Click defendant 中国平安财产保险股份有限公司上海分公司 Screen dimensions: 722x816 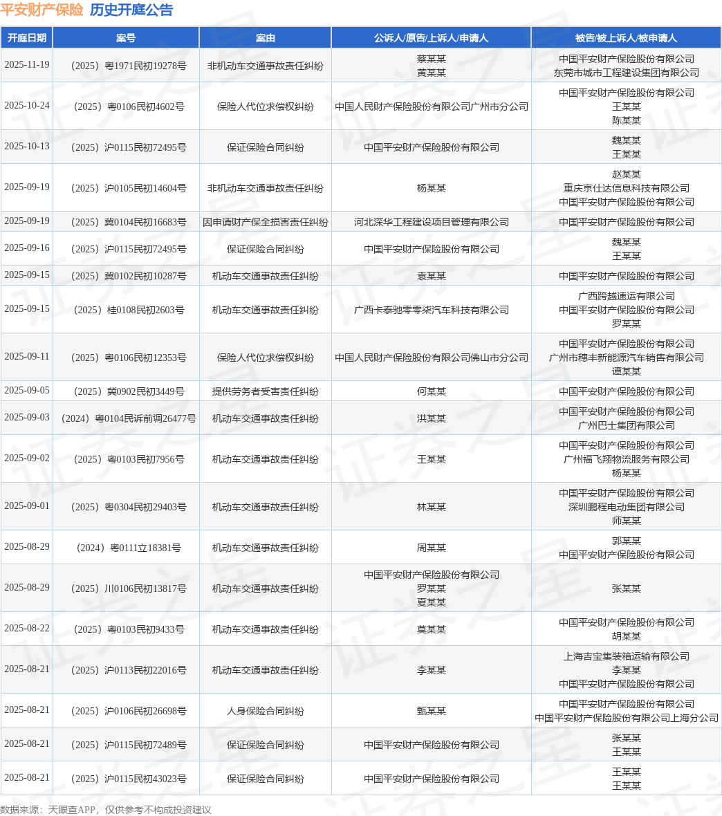point(627,718)
